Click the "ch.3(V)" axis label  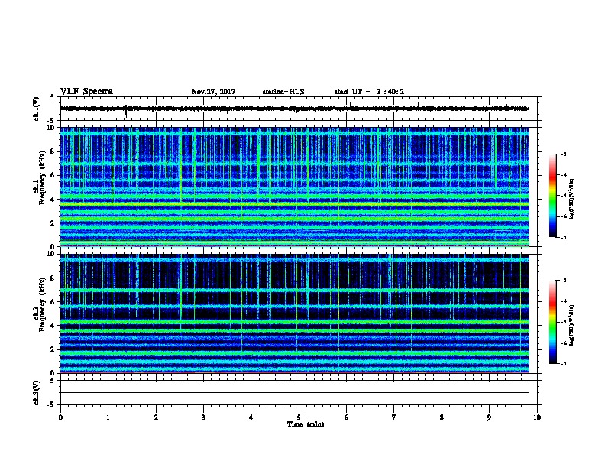pos(36,393)
